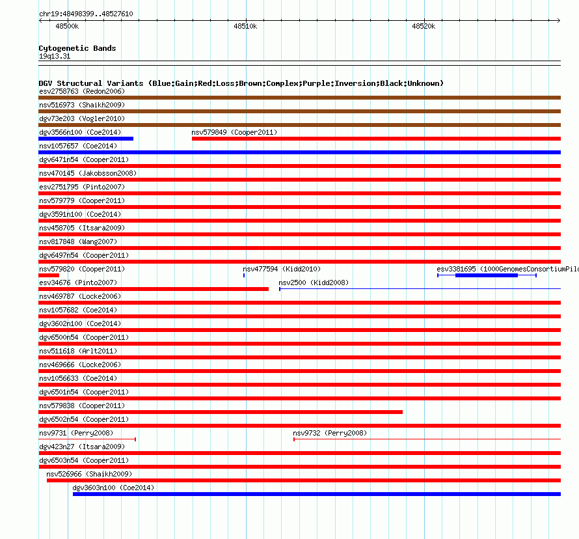Open nsv458705 (Itsara2009) variant label
The image size is (579, 539).
click(82, 228)
